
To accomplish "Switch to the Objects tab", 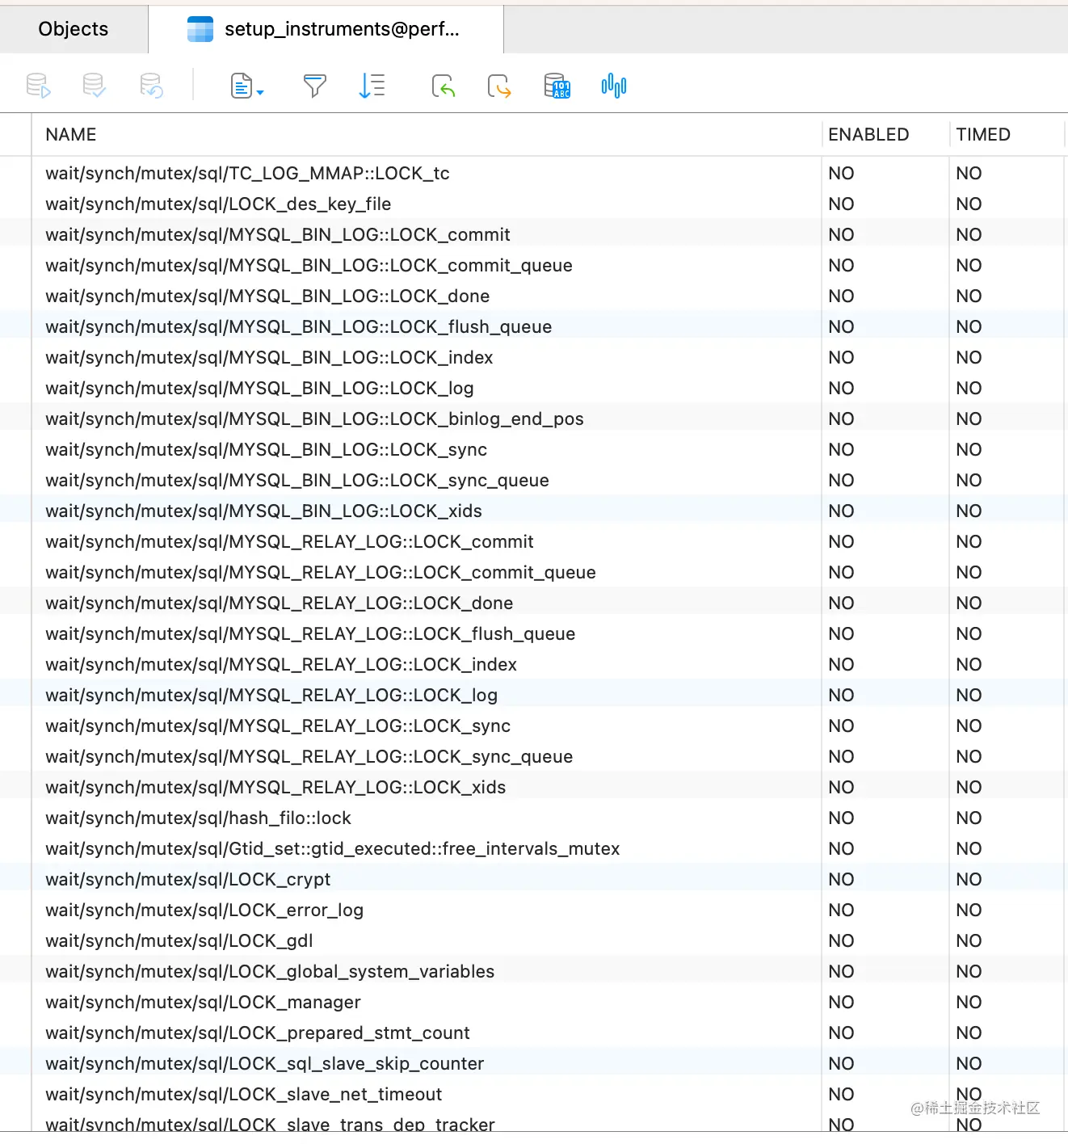I will (74, 29).
